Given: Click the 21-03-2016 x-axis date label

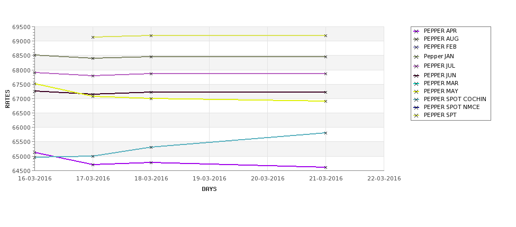Looking at the screenshot, I should 326,178.
